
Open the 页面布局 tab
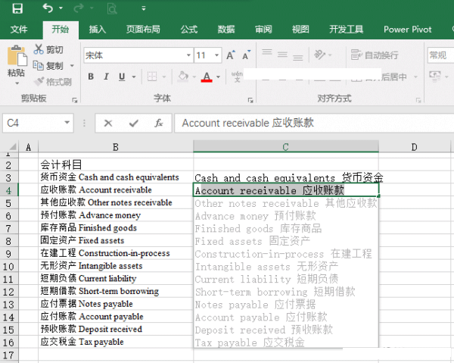coord(143,30)
